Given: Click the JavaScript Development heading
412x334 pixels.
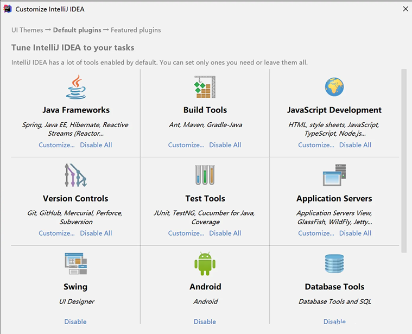Looking at the screenshot, I should pyautogui.click(x=334, y=110).
